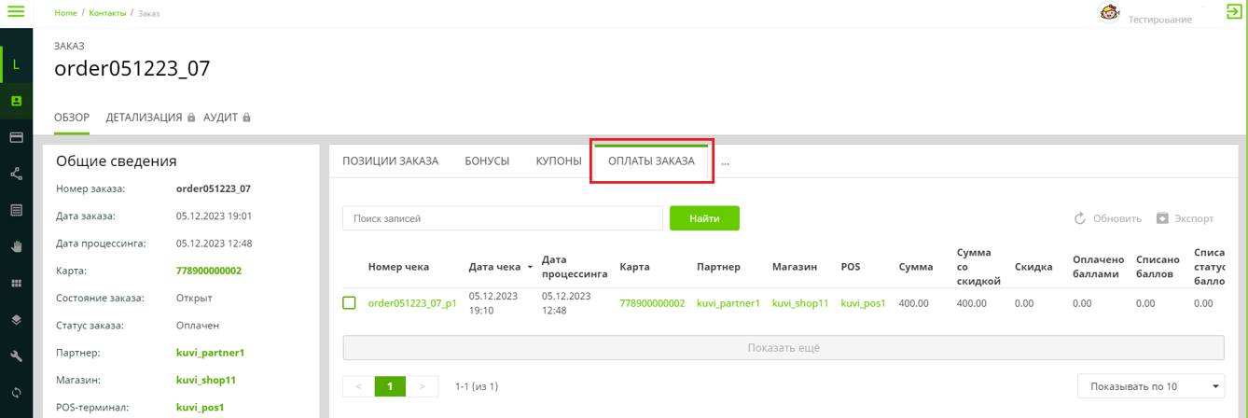This screenshot has width=1248, height=418.
Task: Click the share-nodes icon in sidebar
Action: (16, 174)
